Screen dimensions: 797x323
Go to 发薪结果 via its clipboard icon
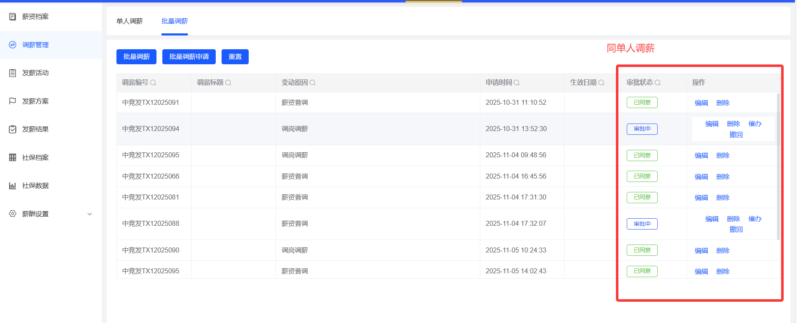pyautogui.click(x=13, y=129)
